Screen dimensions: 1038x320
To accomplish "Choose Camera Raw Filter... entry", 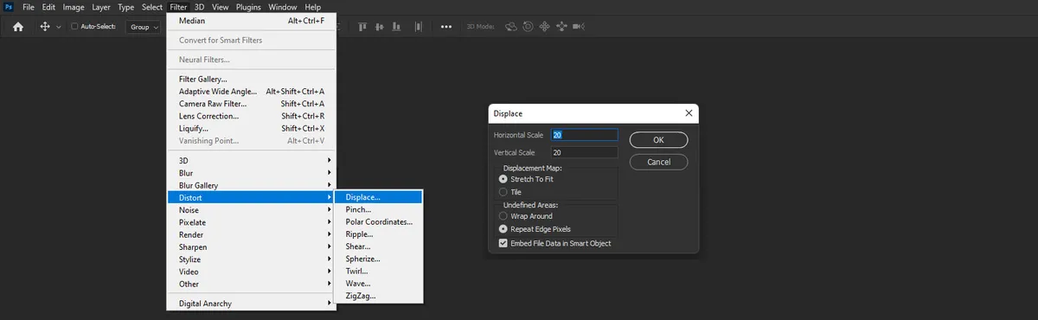I will point(251,104).
